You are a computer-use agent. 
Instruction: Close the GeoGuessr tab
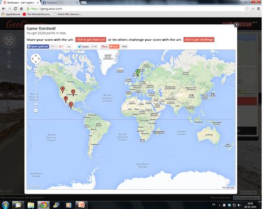(x=37, y=3)
